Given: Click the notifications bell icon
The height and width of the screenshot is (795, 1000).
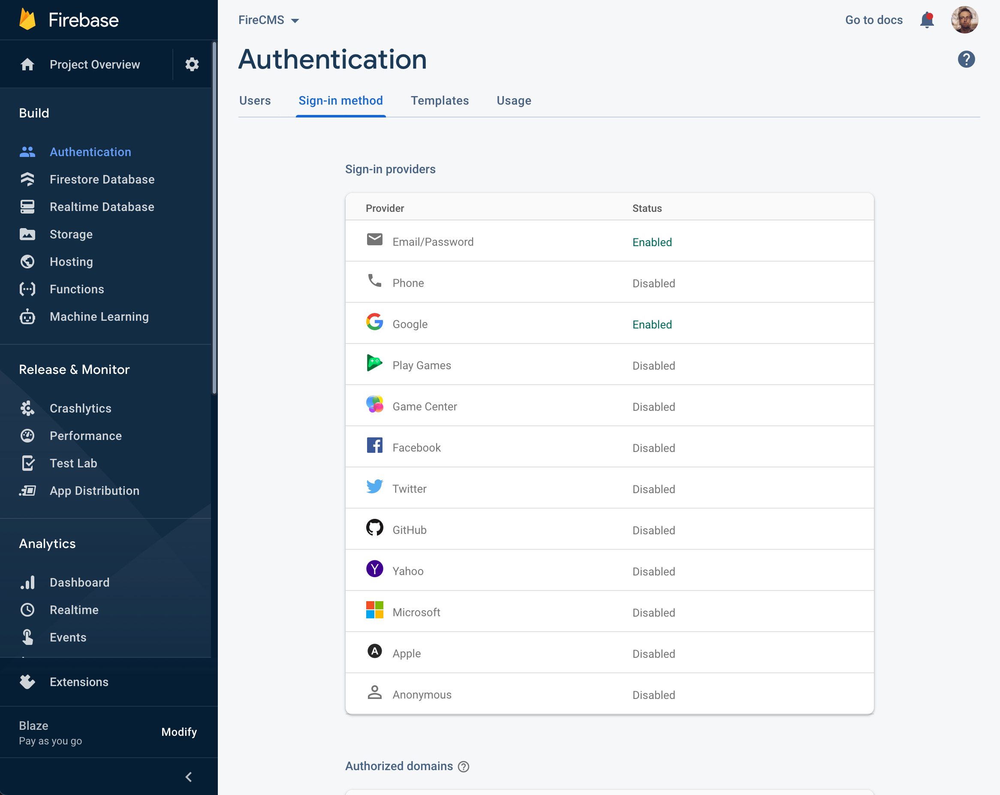Looking at the screenshot, I should click(x=927, y=20).
